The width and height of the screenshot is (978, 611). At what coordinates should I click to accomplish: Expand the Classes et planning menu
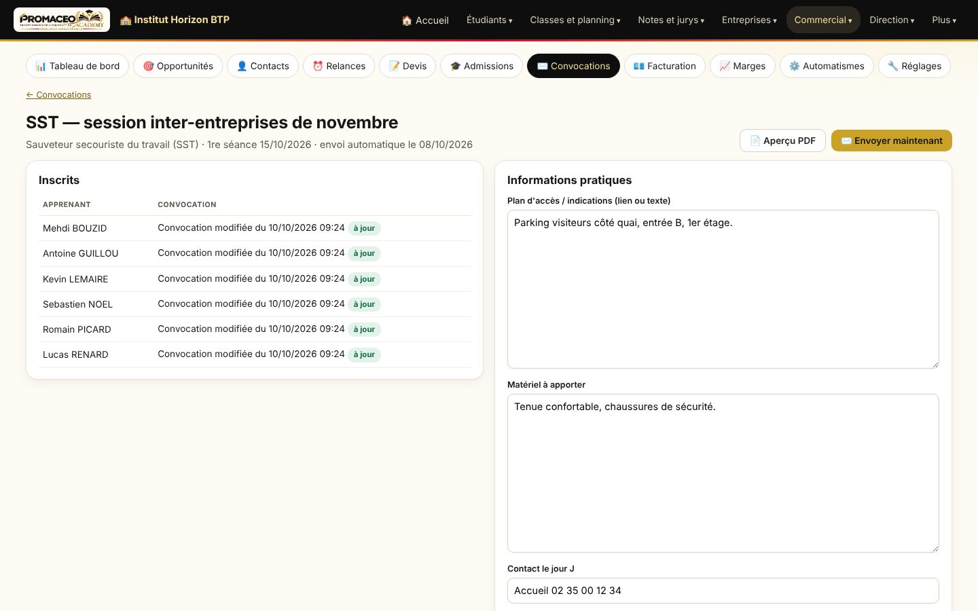(575, 20)
